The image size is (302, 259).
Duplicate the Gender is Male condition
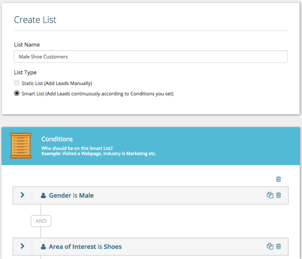click(270, 195)
